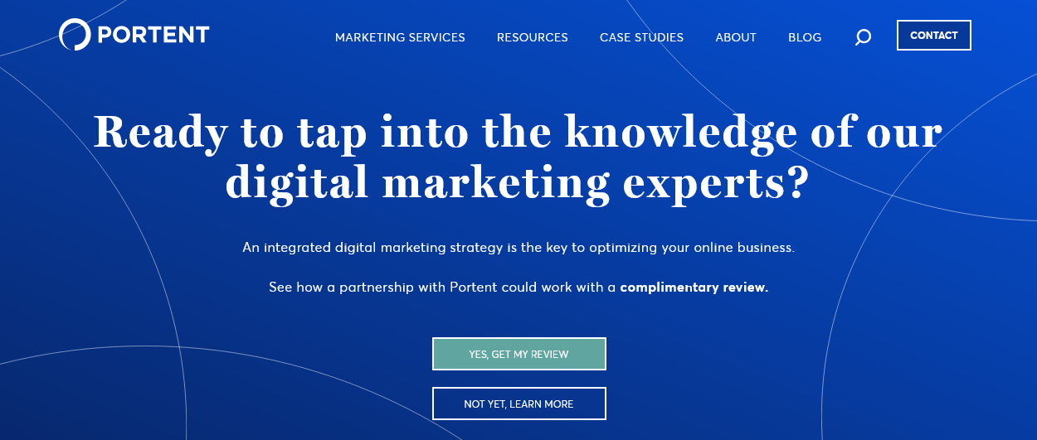1037x440 pixels.
Task: Open the Case Studies page
Action: pos(641,37)
